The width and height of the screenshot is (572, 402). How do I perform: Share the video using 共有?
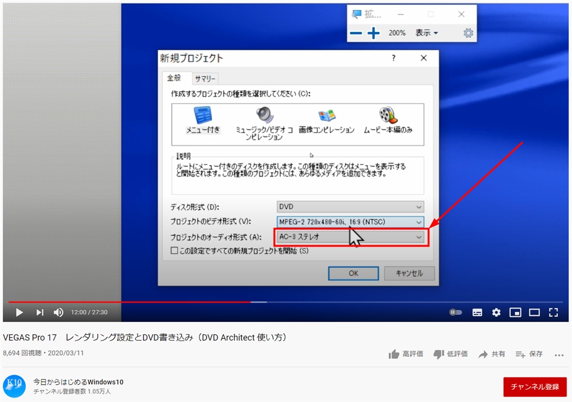click(x=492, y=354)
